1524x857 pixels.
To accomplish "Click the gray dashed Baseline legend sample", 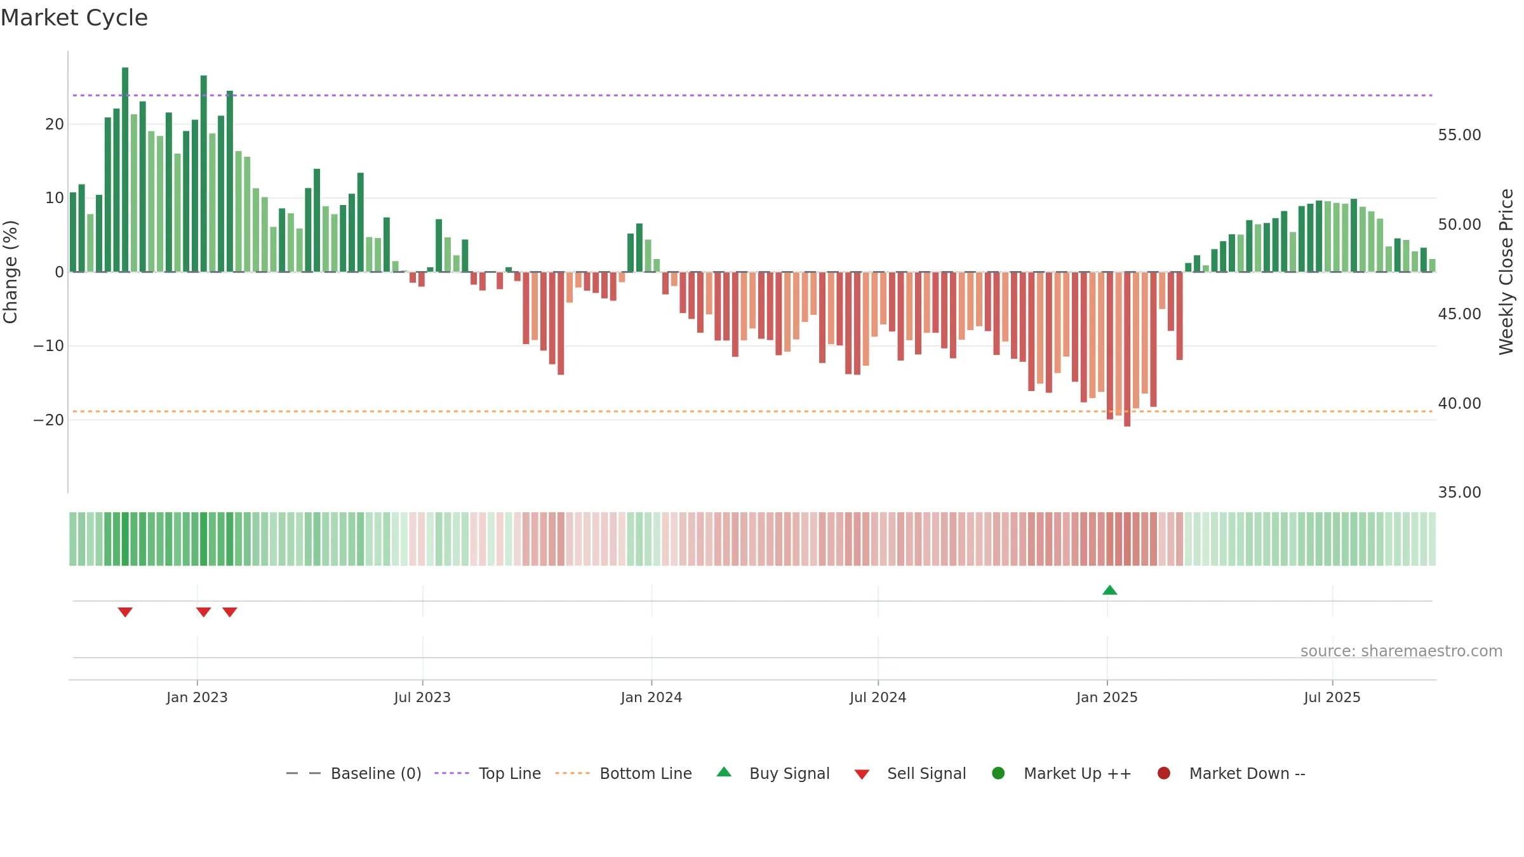I will click(x=304, y=773).
